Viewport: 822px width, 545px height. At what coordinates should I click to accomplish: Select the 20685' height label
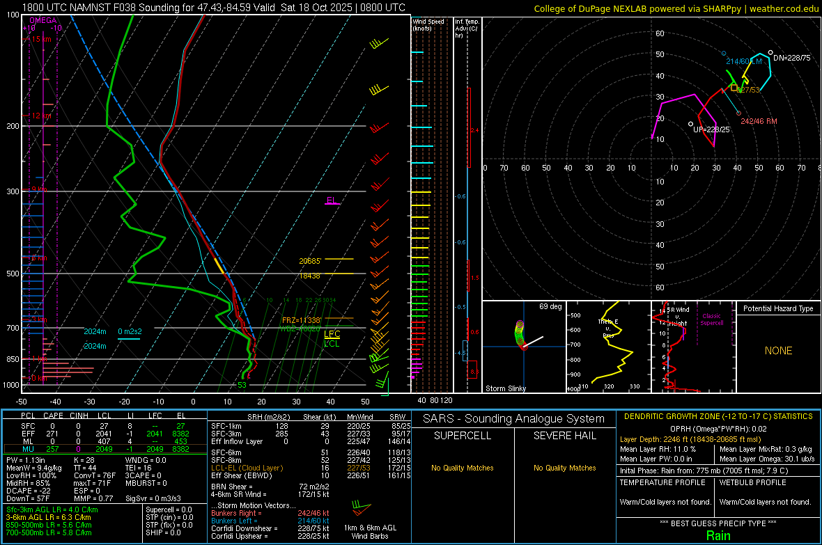pos(310,261)
